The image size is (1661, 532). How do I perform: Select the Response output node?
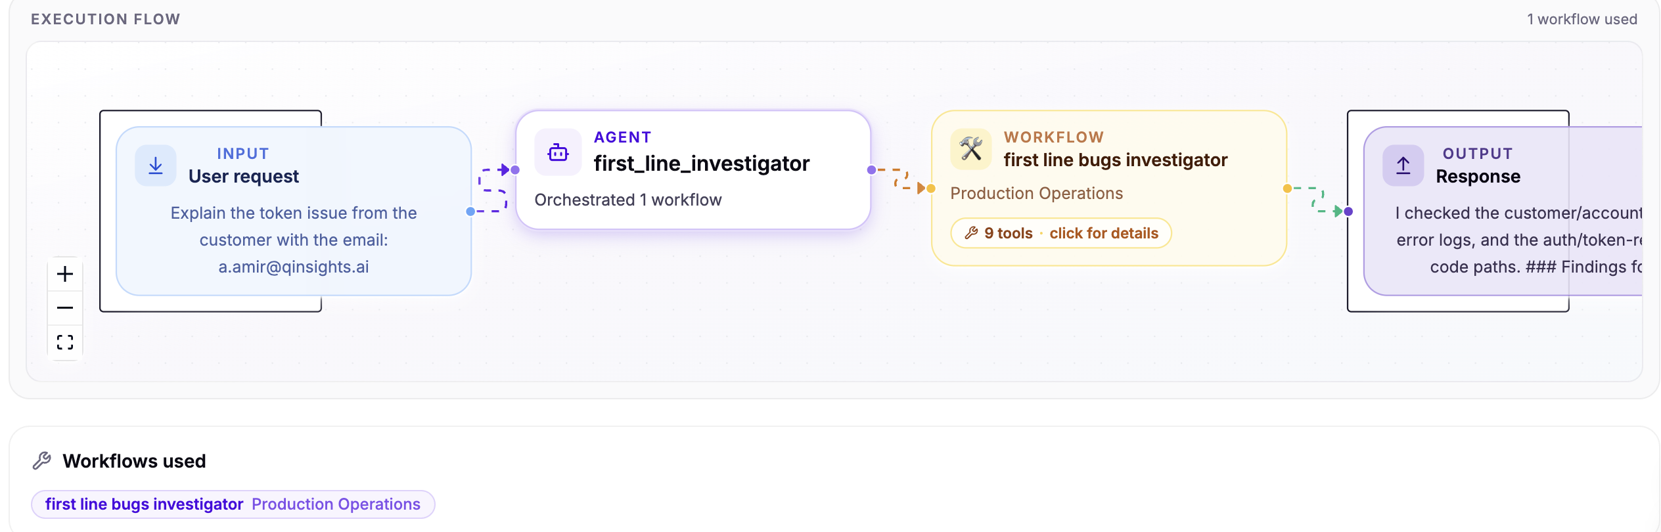(1503, 211)
